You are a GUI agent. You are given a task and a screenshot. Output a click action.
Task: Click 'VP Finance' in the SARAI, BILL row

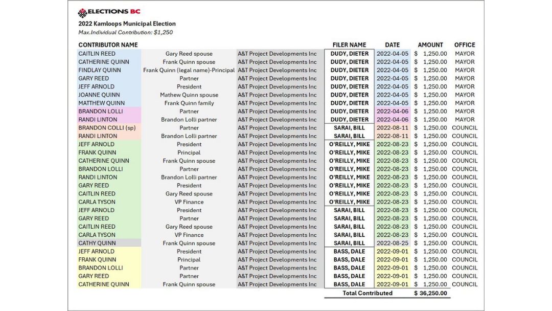tap(189, 235)
